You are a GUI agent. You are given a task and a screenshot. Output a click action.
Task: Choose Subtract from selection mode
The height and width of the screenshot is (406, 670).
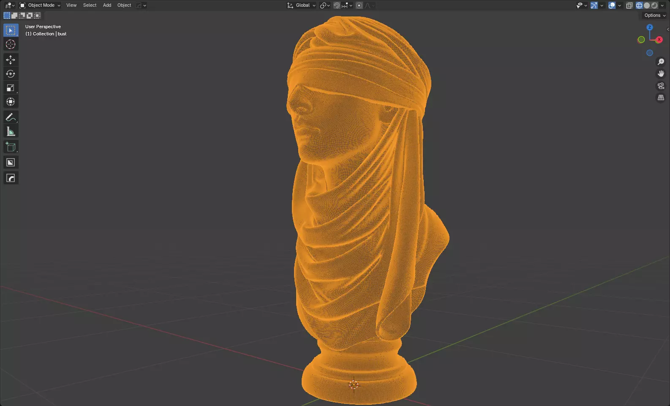coord(22,16)
